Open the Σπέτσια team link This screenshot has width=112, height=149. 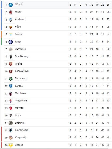coord(19,123)
